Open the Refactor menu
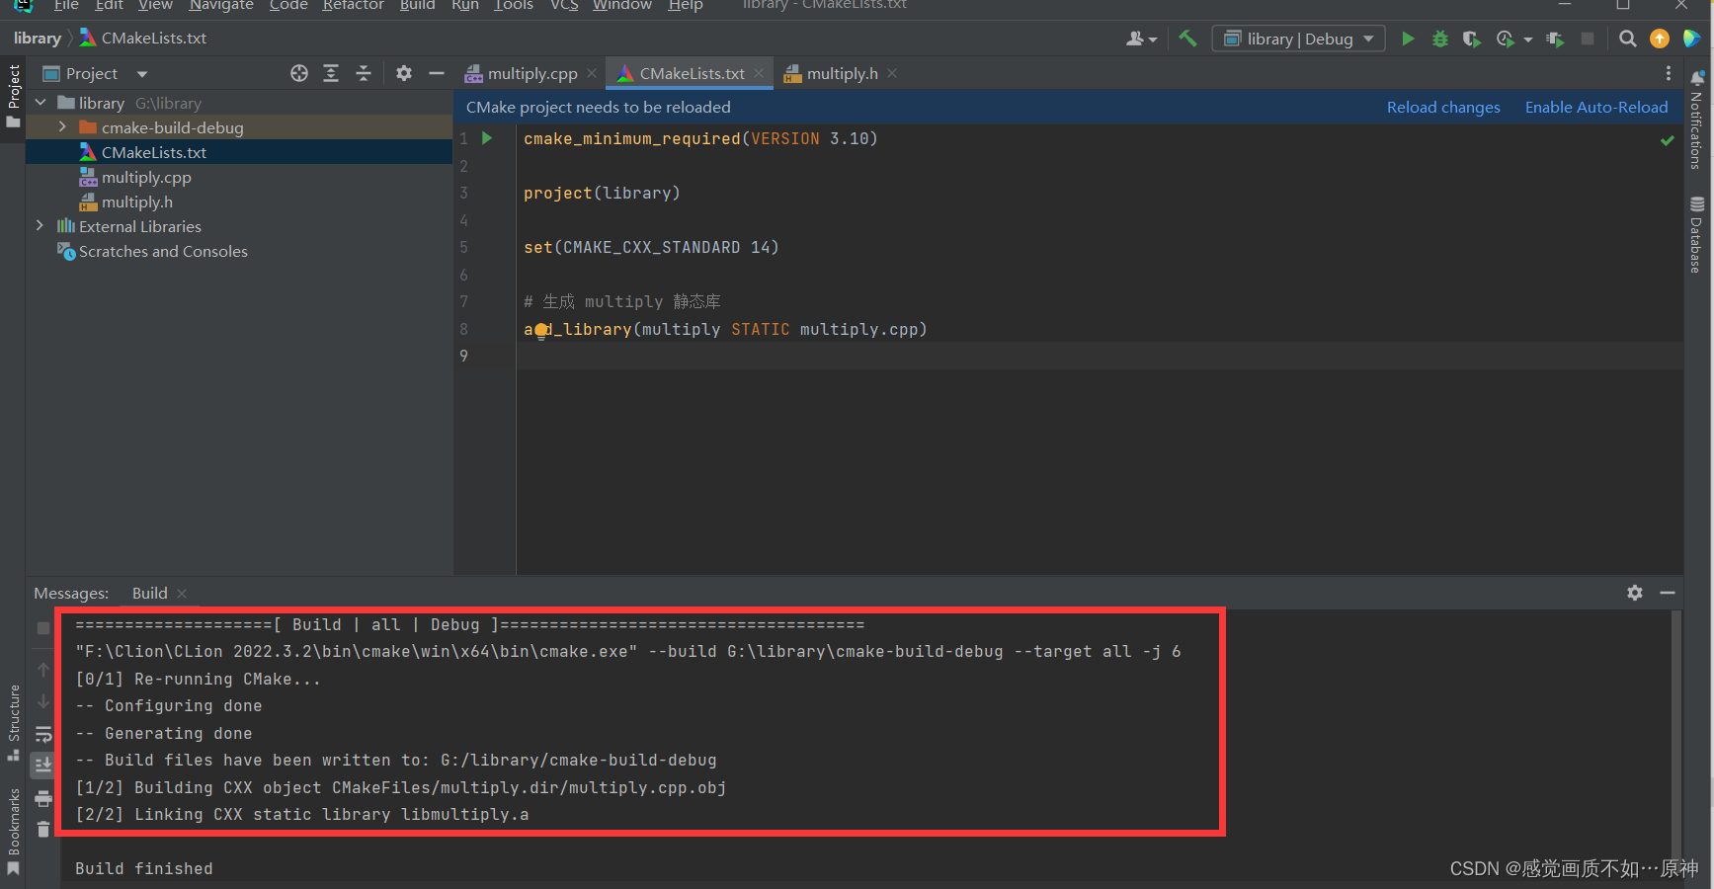The width and height of the screenshot is (1714, 889). pos(353,7)
